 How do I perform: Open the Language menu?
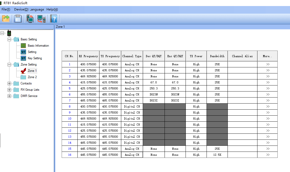tap(37, 9)
